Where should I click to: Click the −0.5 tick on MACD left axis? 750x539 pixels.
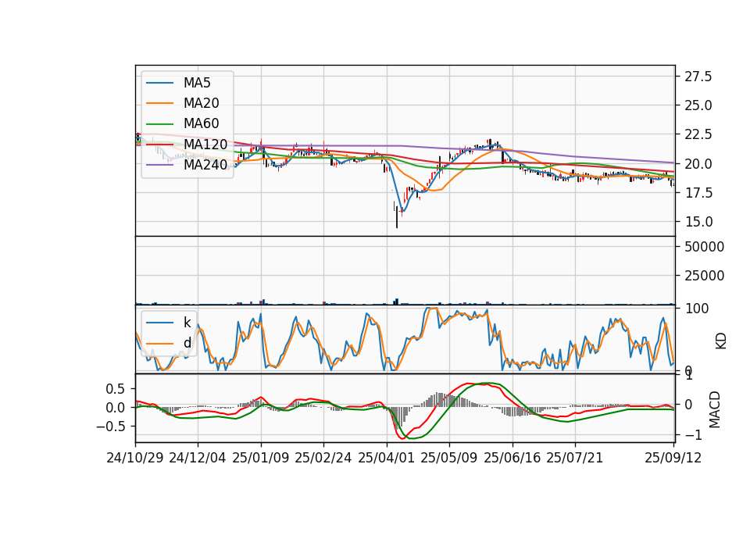pos(110,427)
